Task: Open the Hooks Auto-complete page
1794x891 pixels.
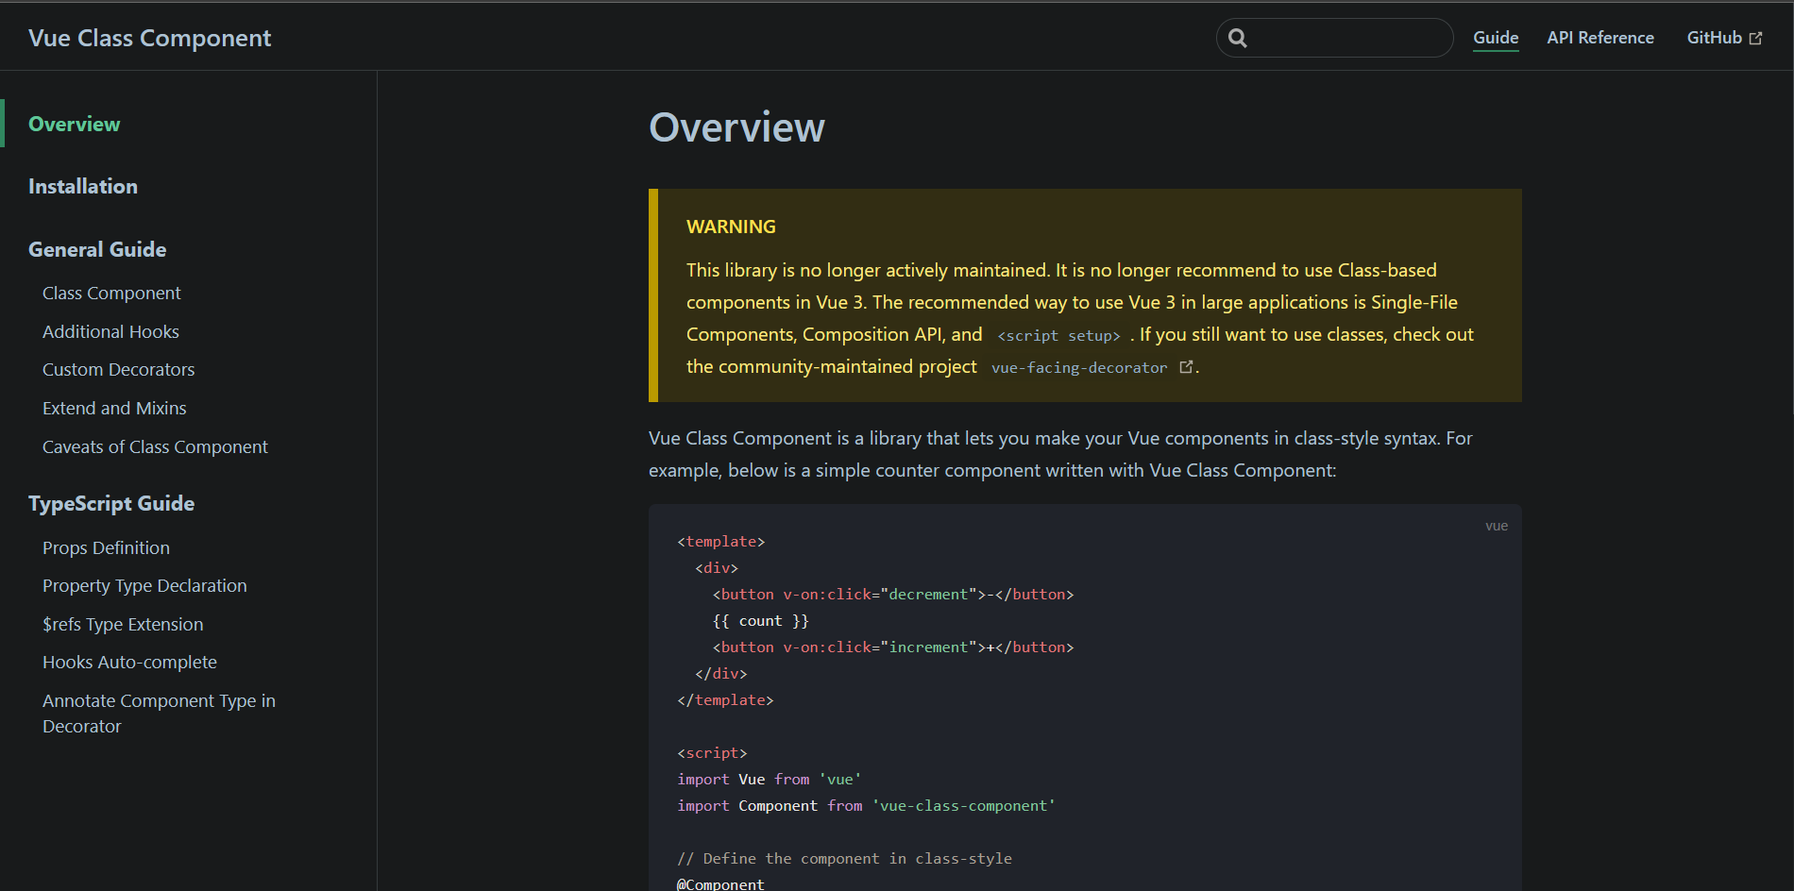Action: 129,663
